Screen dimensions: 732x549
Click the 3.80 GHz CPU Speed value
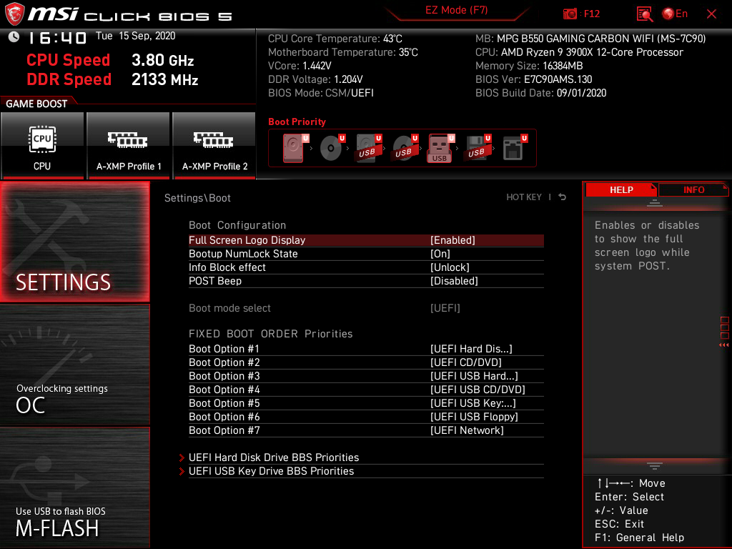pos(162,60)
